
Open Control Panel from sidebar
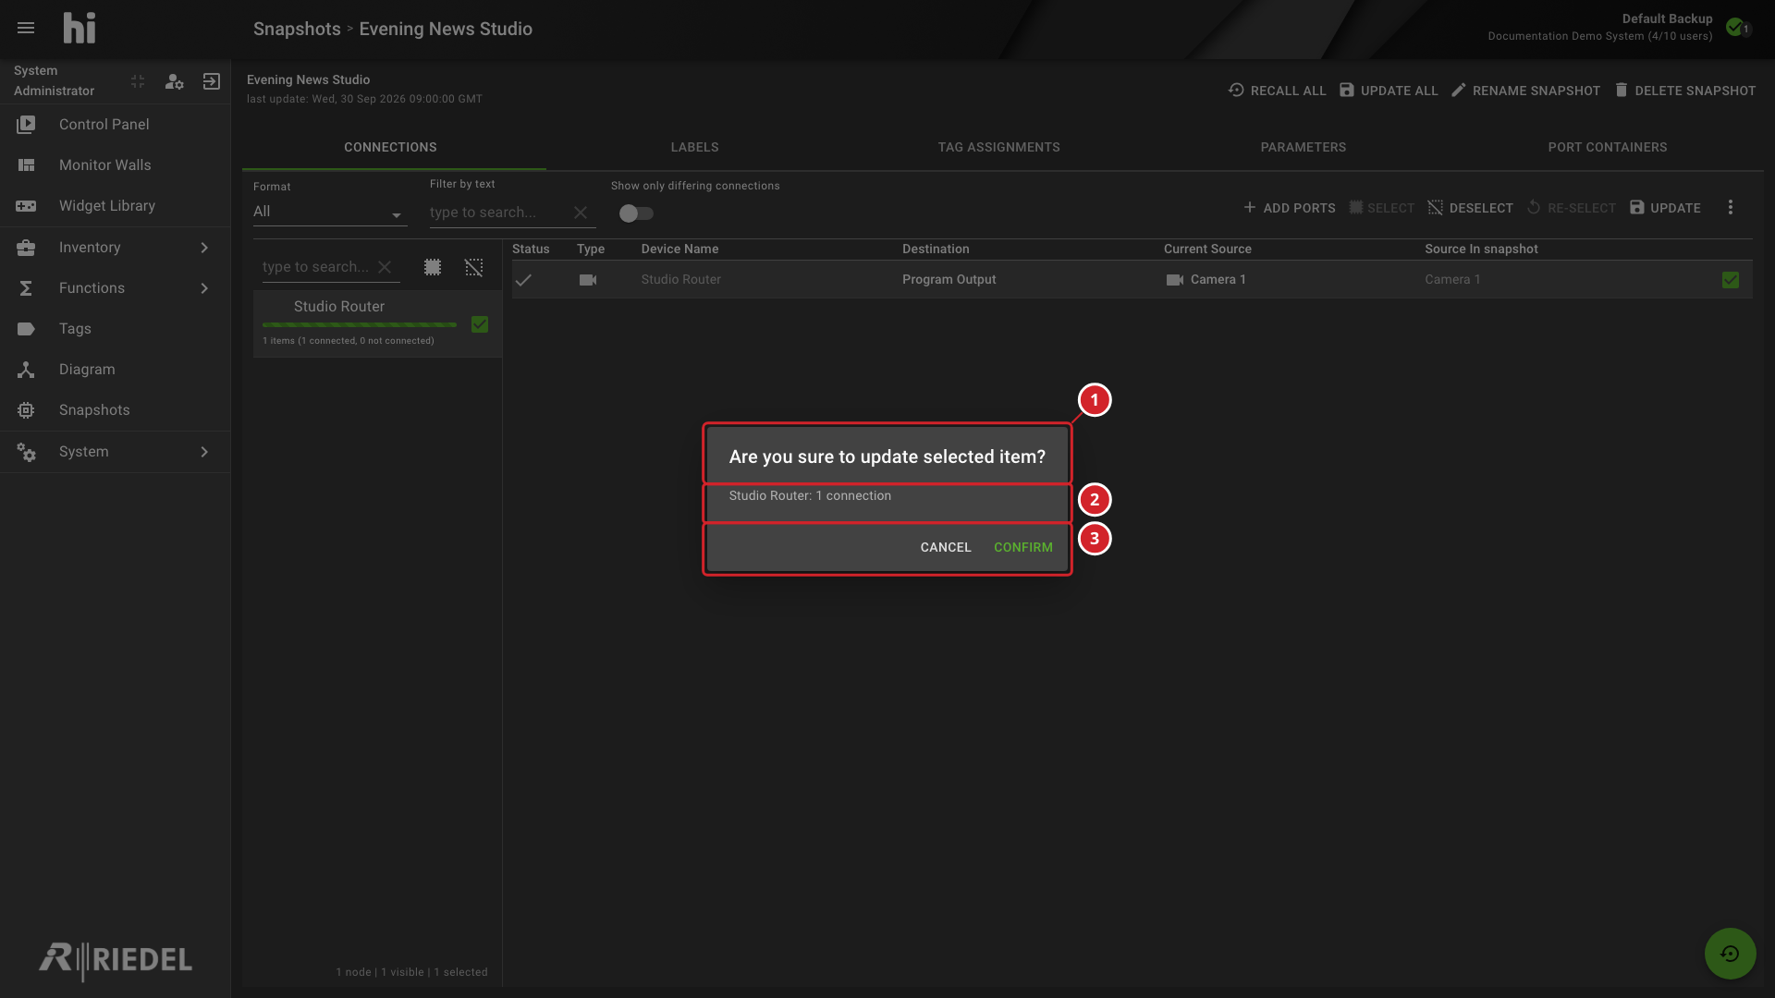point(116,124)
